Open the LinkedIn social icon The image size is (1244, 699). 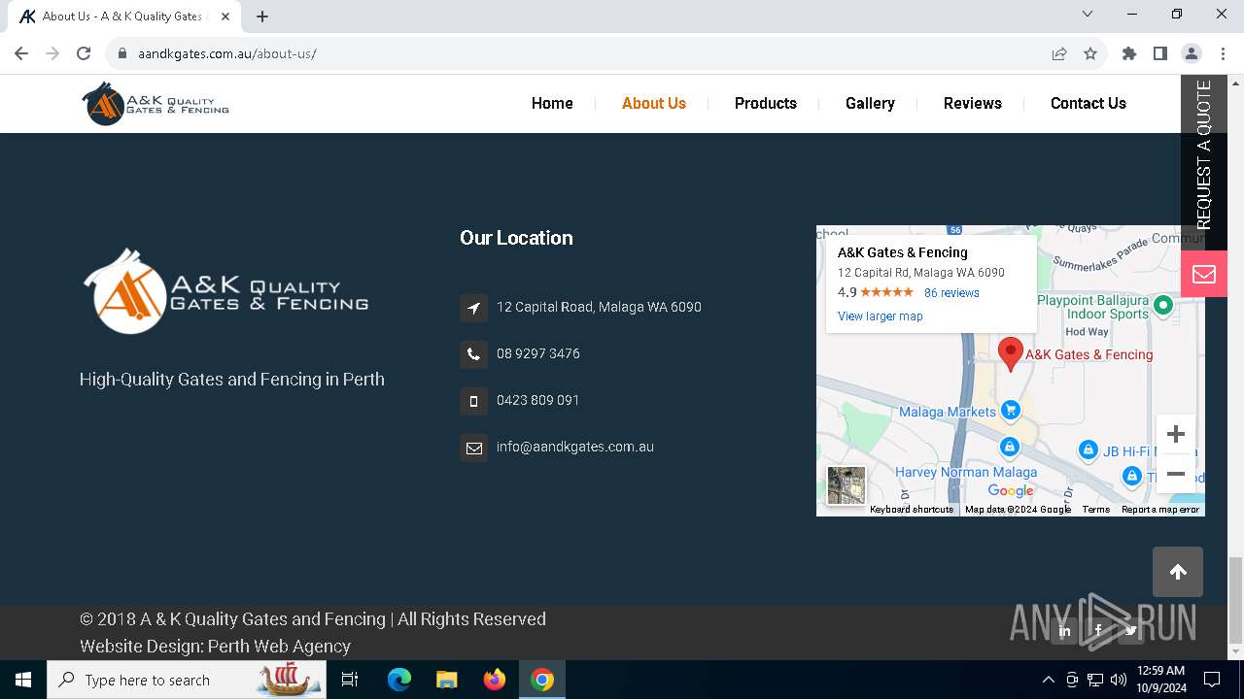tap(1064, 631)
